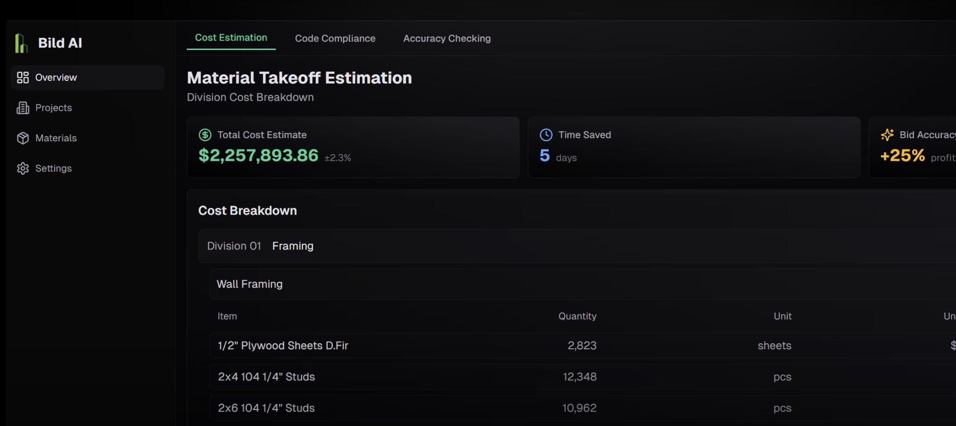
Task: Click the 10,962 quantity cell
Action: pos(579,408)
